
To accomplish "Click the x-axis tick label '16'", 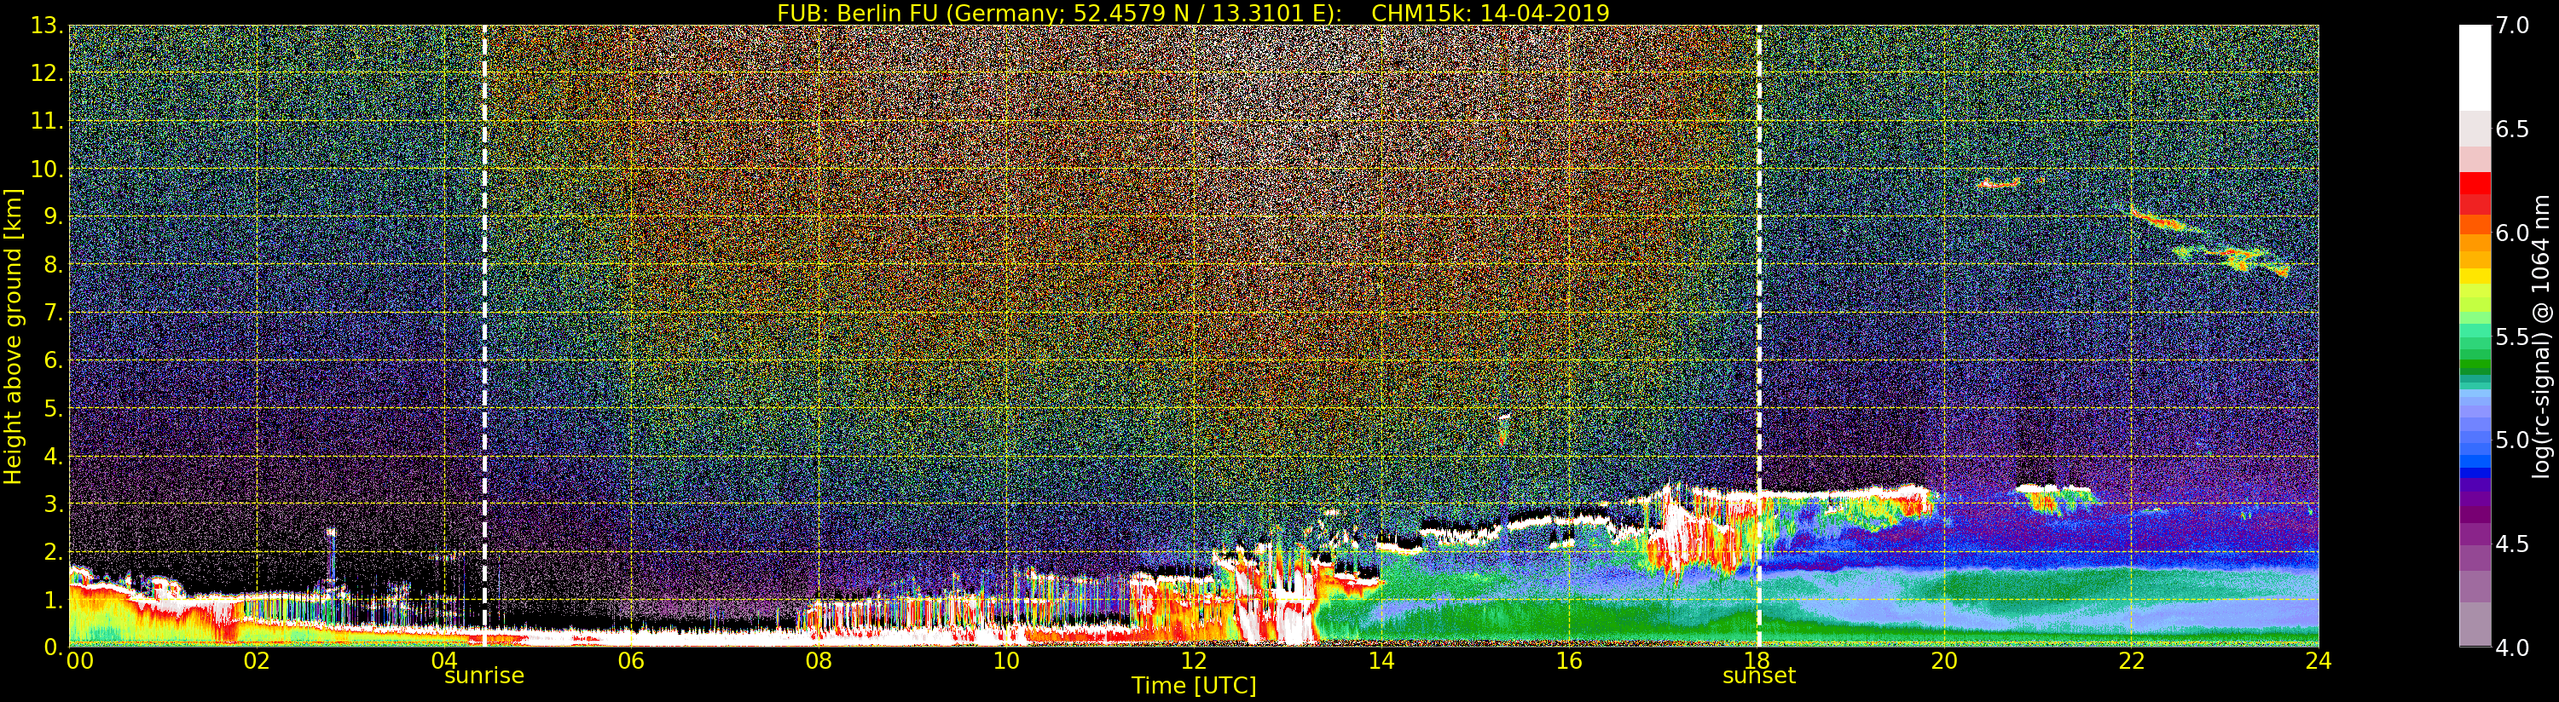I will pyautogui.click(x=1569, y=661).
